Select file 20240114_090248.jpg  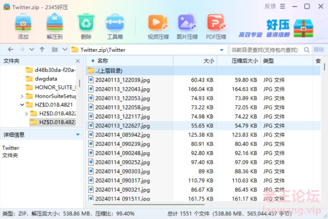(x=203, y=153)
